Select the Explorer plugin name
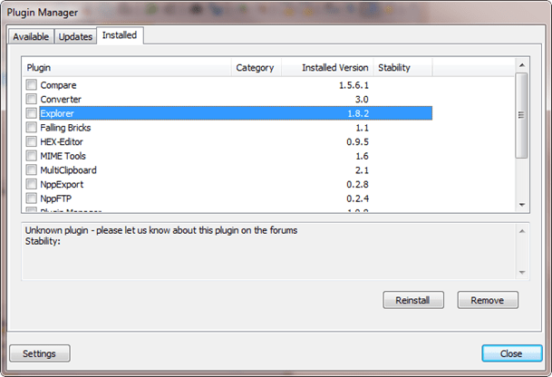Viewport: 552px width, 377px height. coord(57,113)
